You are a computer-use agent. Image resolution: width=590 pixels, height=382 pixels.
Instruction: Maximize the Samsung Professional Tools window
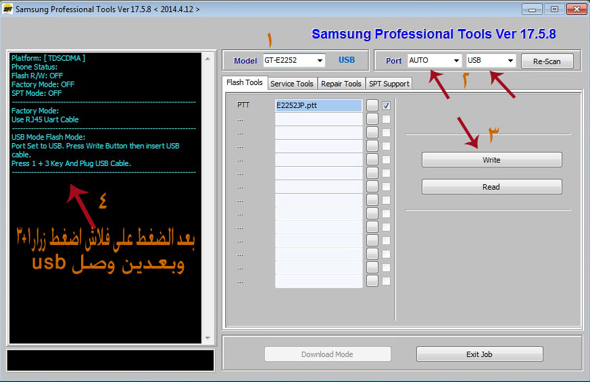pos(554,9)
